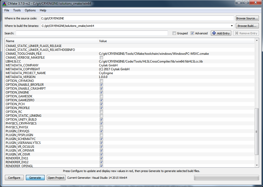Check the OPTION_STATIC_LINKING checkbox

click(x=101, y=115)
